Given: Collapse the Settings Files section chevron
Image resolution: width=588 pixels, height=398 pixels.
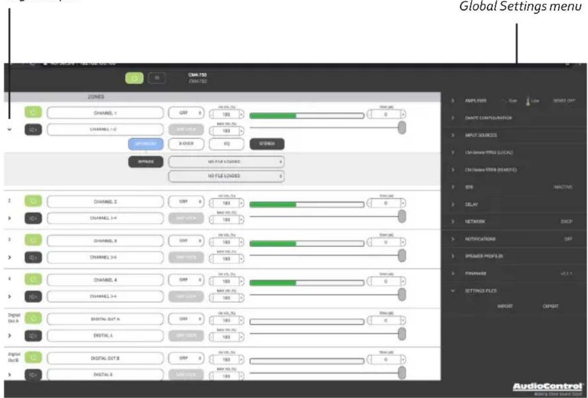Looking at the screenshot, I should [453, 291].
